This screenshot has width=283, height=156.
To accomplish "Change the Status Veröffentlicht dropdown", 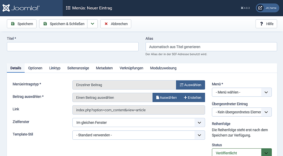I will (241, 153).
